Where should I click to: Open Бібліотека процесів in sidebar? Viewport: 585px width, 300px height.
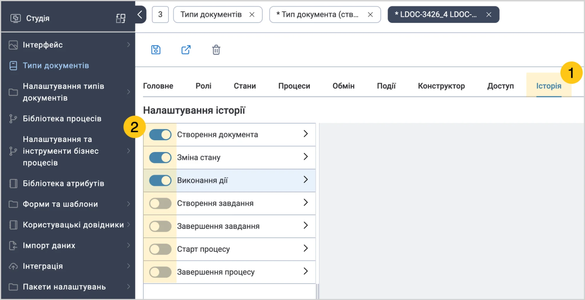[x=62, y=119]
